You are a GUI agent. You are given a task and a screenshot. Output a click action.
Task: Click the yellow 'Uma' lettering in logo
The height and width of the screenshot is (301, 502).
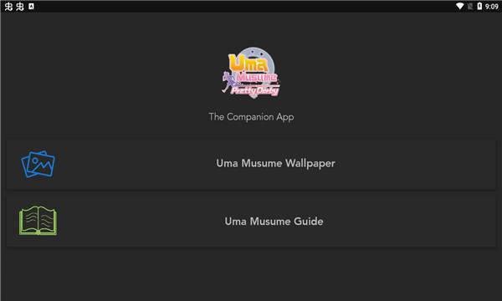tap(248, 63)
